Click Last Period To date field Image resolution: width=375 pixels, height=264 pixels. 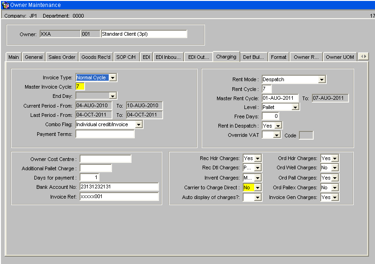(x=145, y=115)
